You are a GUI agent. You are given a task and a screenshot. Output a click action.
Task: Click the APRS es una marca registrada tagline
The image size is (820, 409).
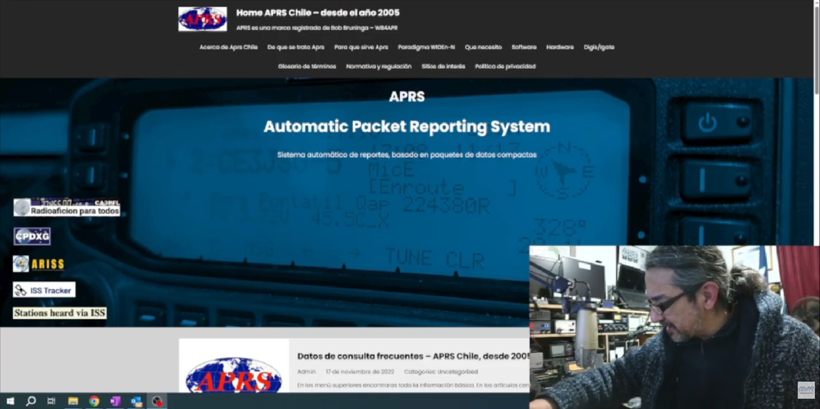click(317, 28)
